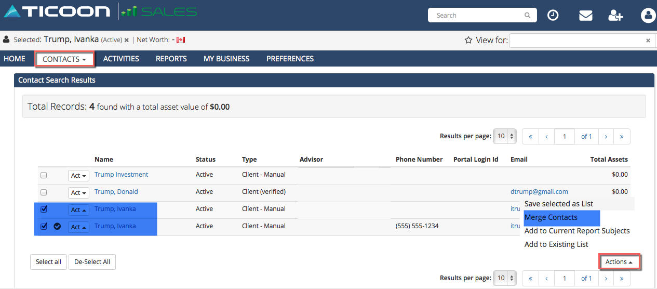657x289 pixels.
Task: Open Act dropdown for Trump Investment
Action: pyautogui.click(x=78, y=176)
